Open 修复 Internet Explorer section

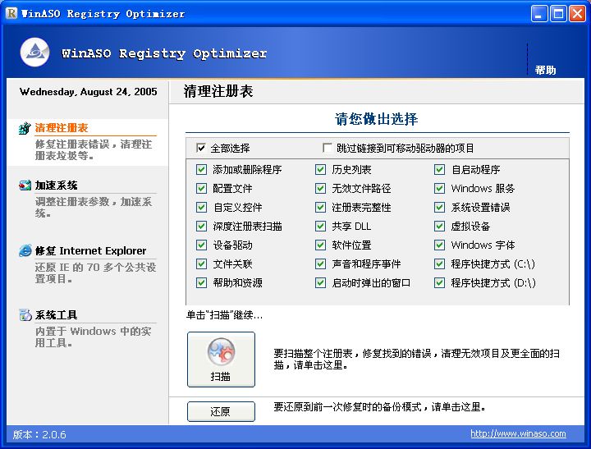tap(90, 250)
